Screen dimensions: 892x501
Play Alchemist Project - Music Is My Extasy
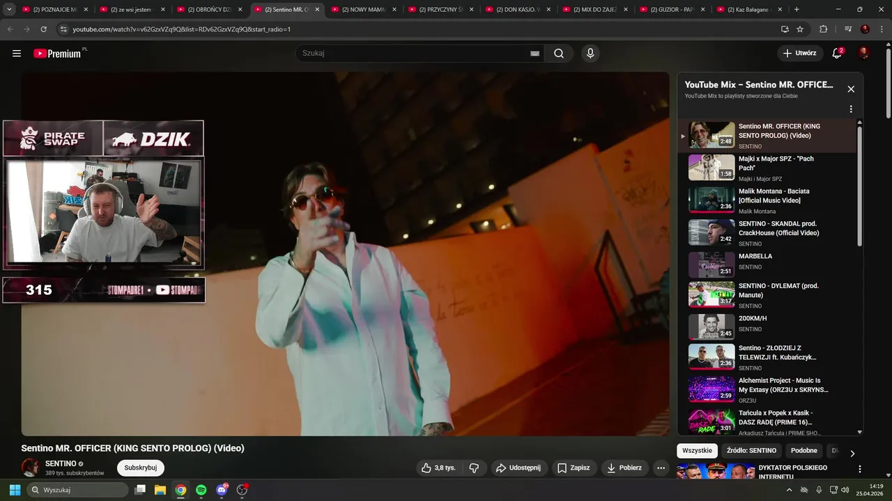[767, 390]
